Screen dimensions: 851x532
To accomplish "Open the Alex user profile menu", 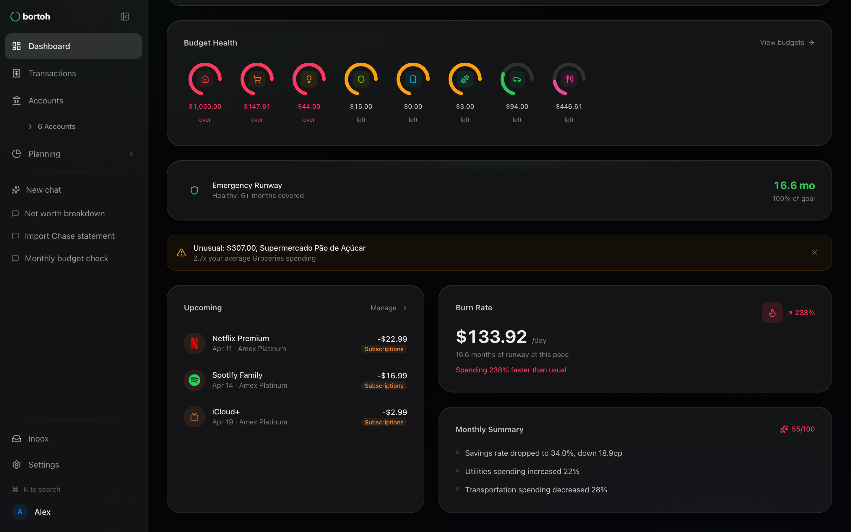I will click(x=32, y=512).
